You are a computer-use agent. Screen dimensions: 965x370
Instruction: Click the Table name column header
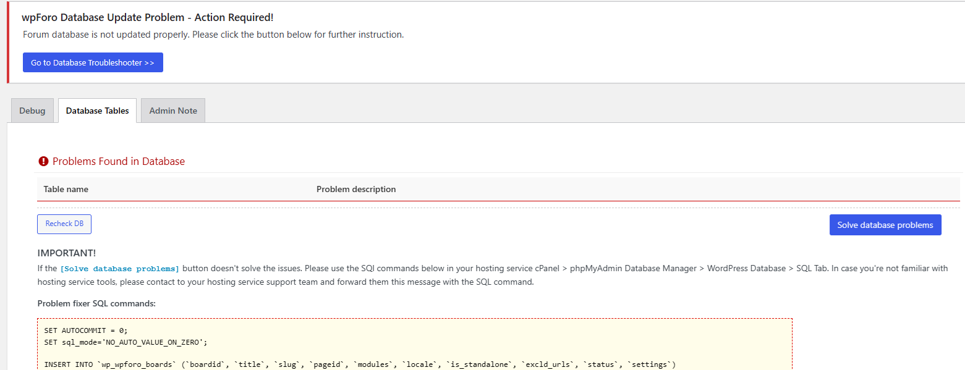(66, 189)
